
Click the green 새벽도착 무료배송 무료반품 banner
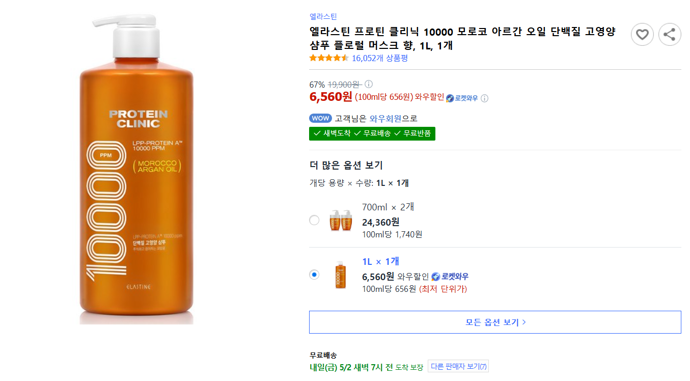point(372,133)
